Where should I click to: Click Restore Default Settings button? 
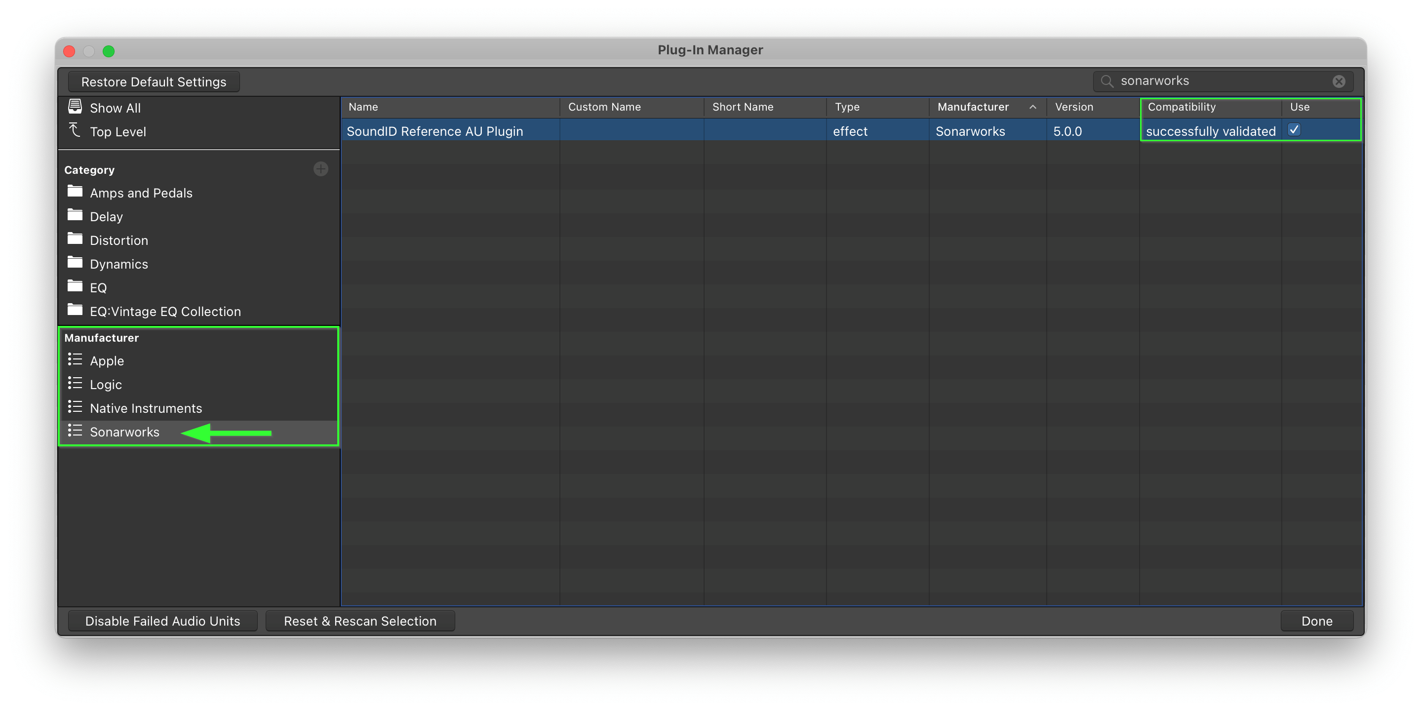tap(154, 81)
